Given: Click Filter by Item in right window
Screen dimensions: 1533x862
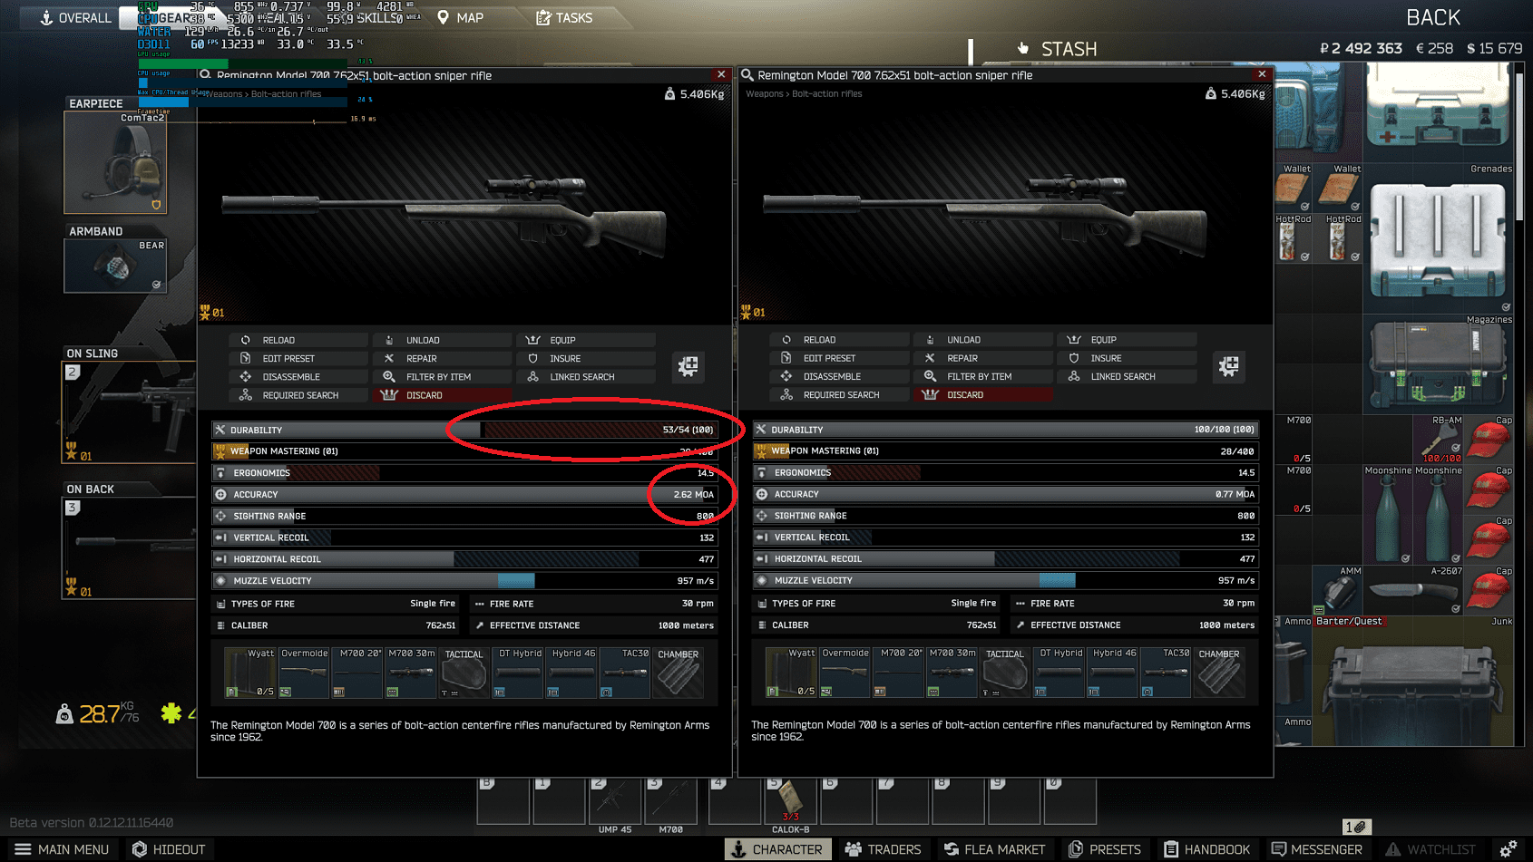Looking at the screenshot, I should [x=983, y=376].
